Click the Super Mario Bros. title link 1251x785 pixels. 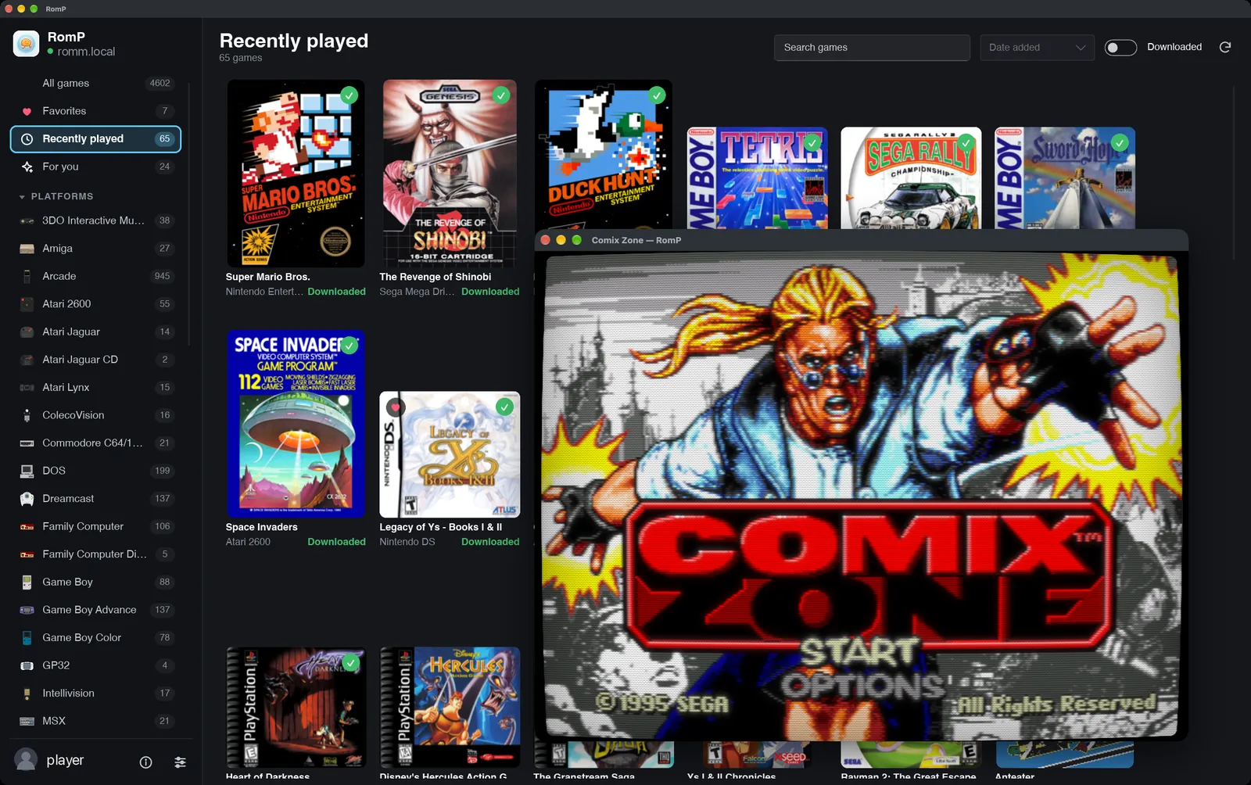click(268, 277)
